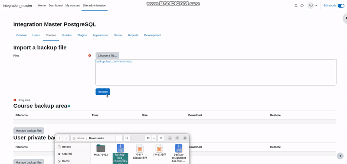Open the view options dropdown chevron

pos(154,138)
